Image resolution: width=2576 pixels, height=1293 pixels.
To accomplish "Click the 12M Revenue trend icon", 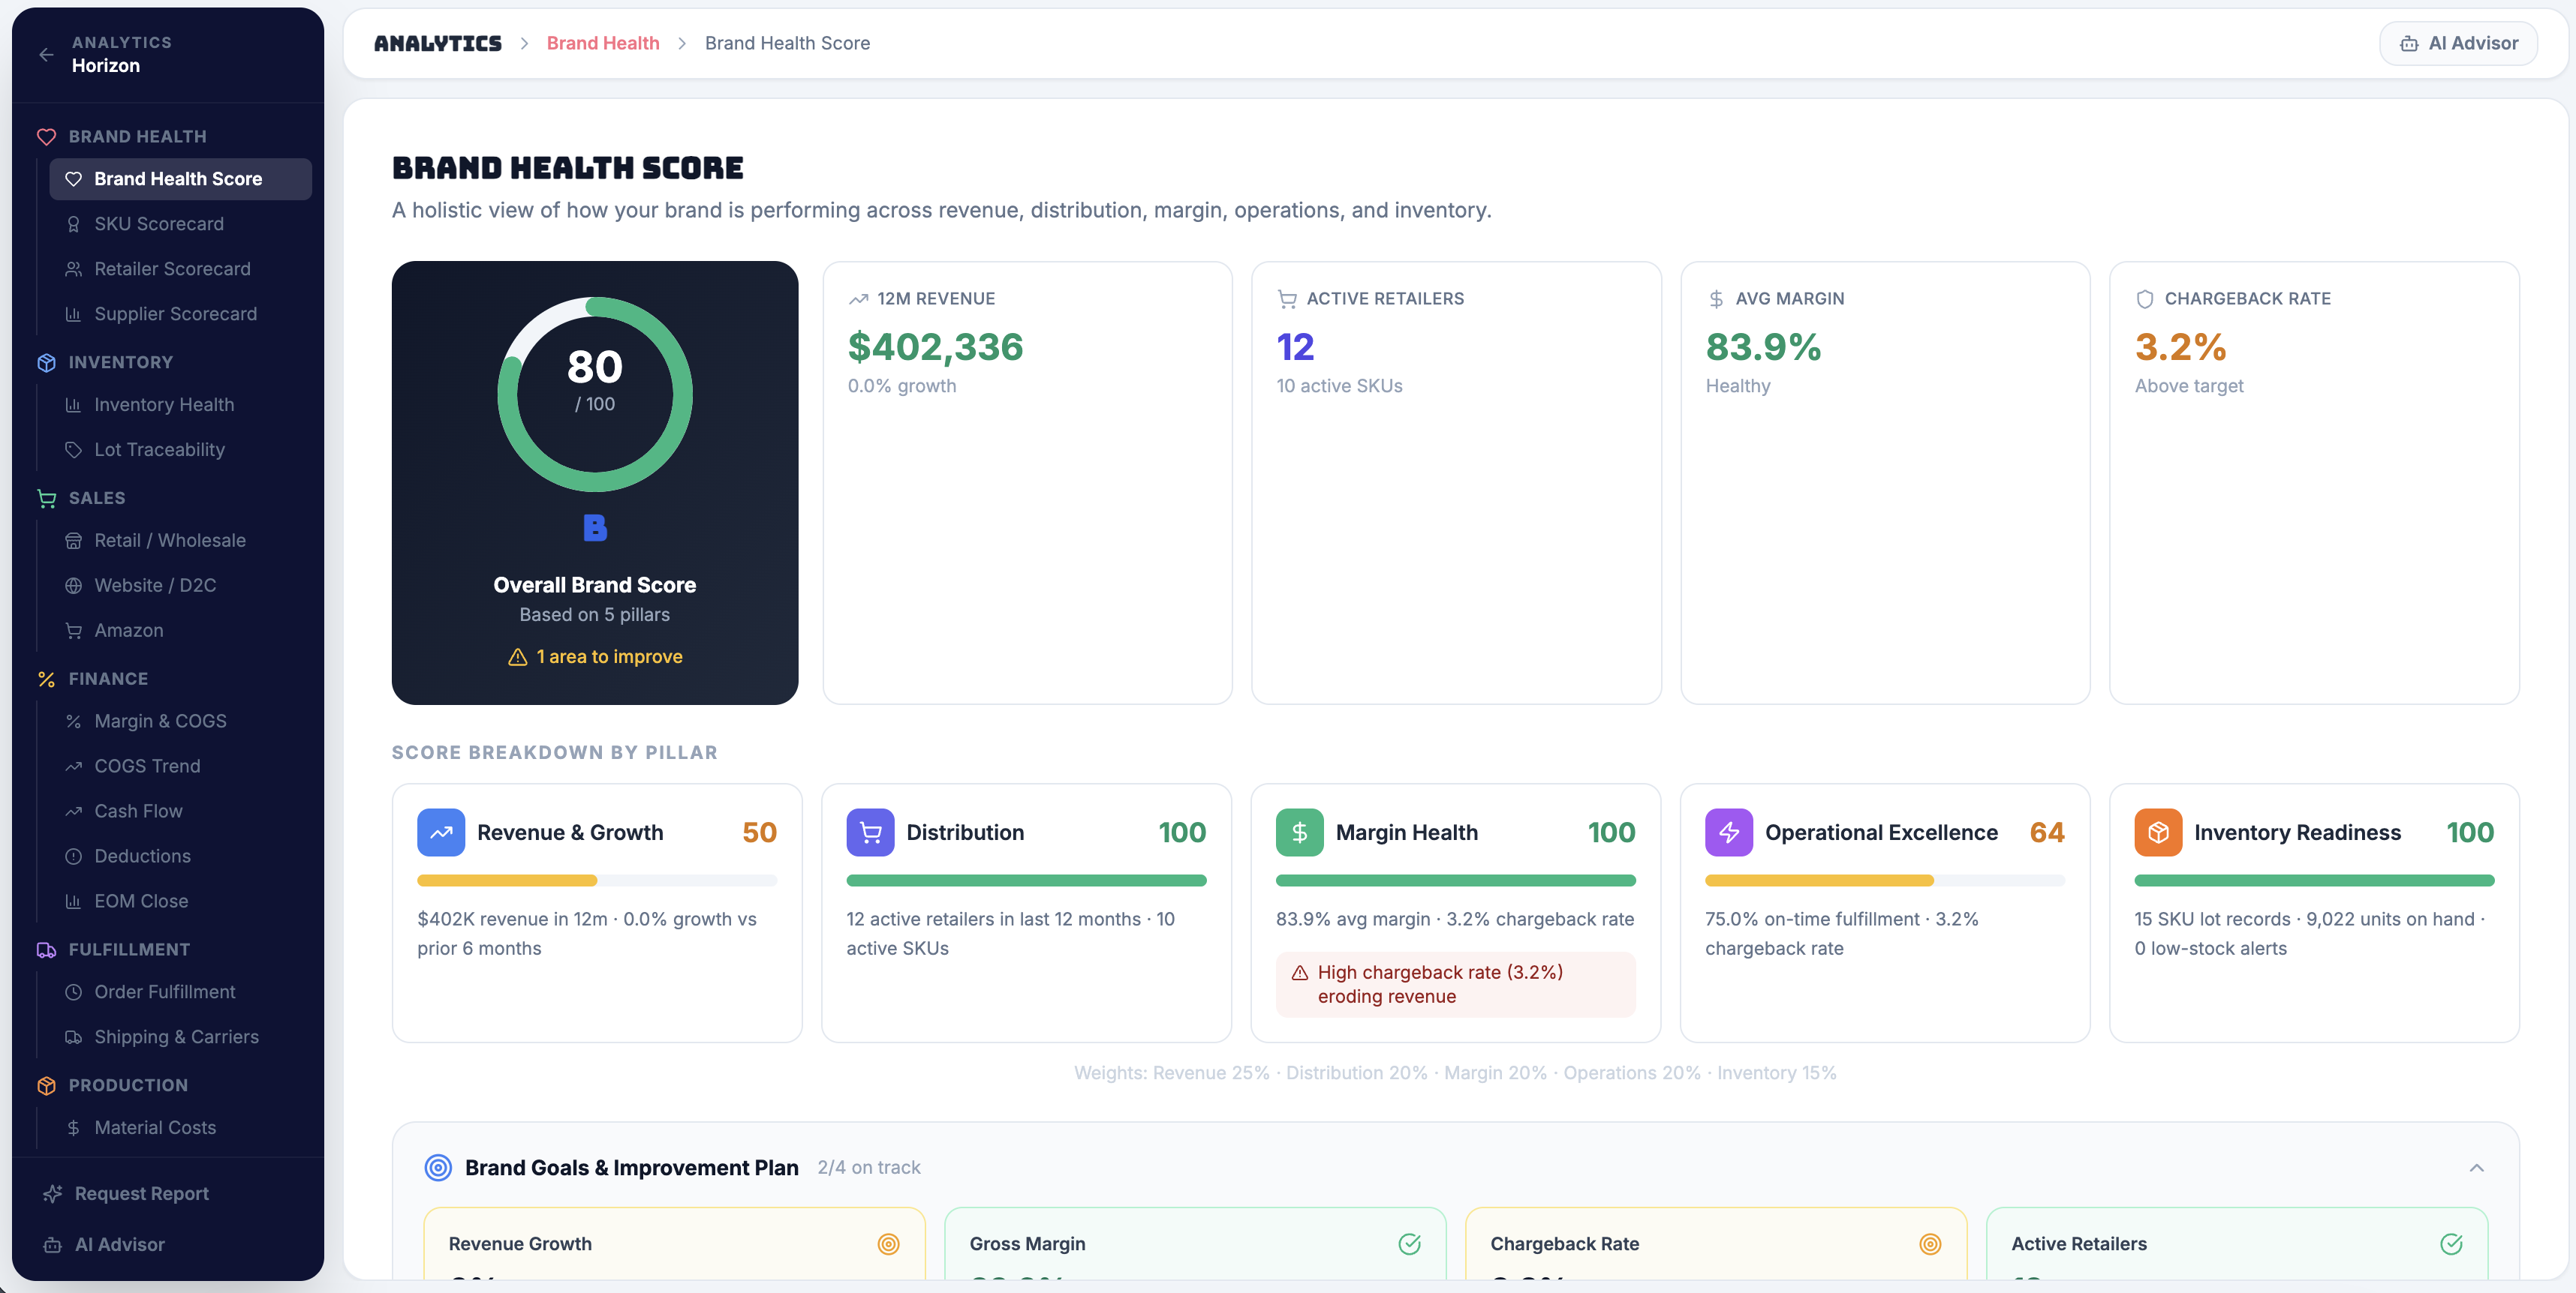I will 858,298.
